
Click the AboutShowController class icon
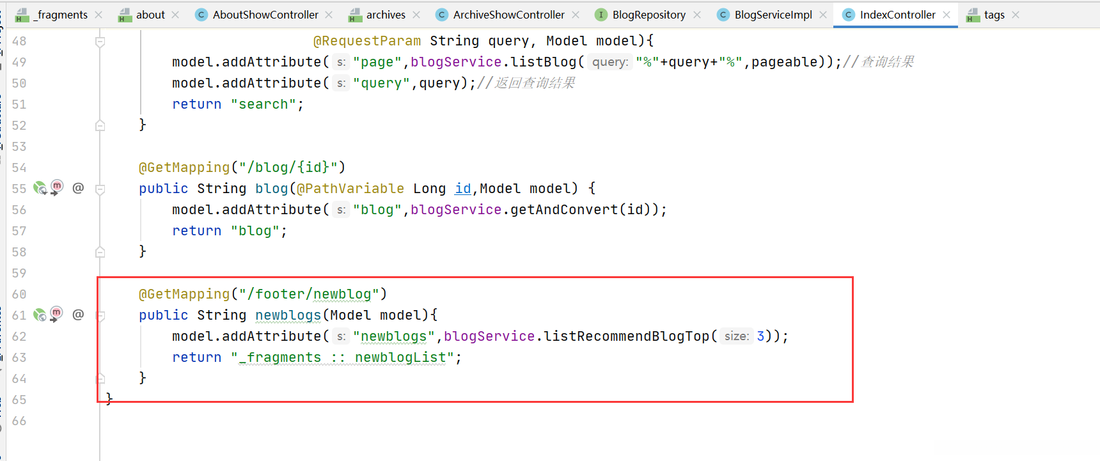[x=201, y=15]
